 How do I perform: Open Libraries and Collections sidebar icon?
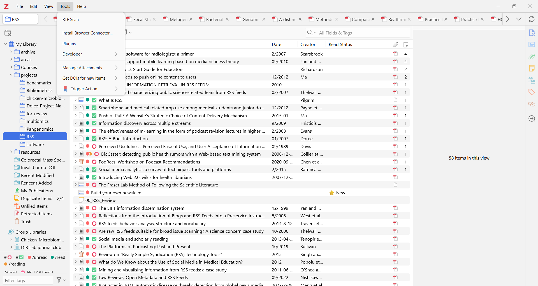click(532, 80)
